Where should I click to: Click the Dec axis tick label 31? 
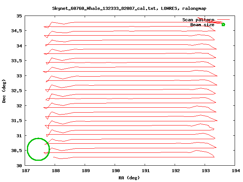pos(19,136)
